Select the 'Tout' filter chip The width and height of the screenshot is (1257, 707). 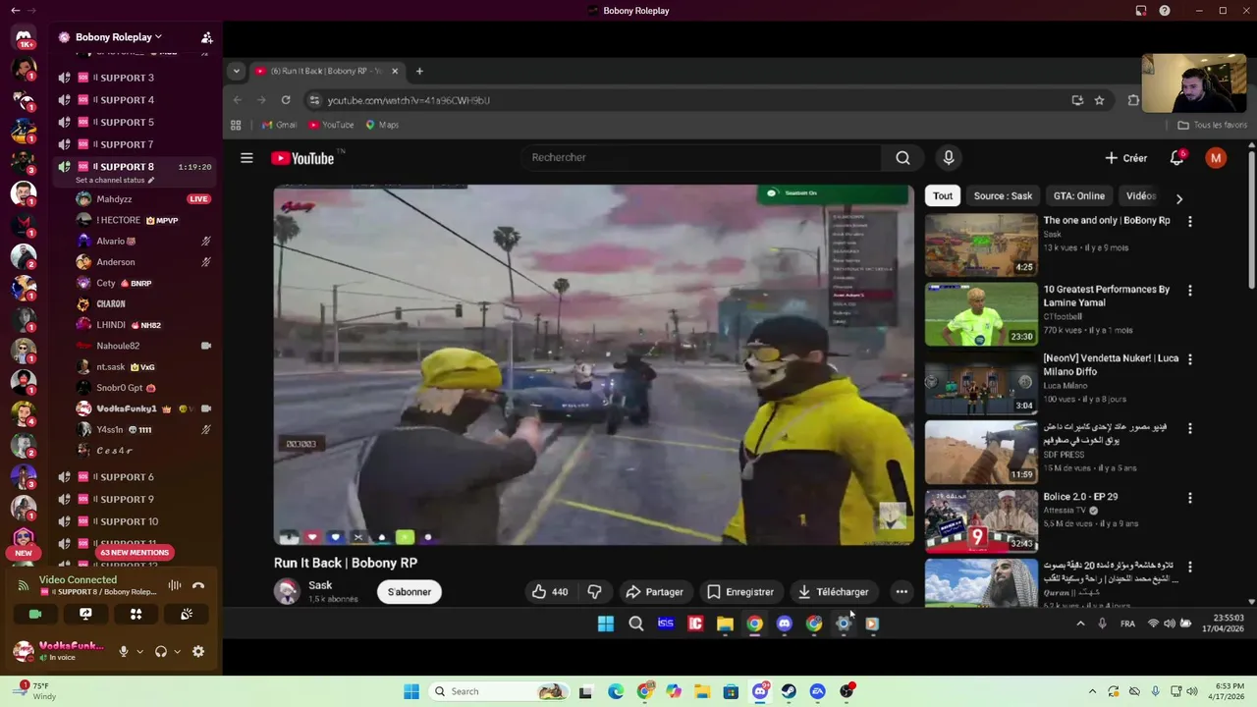[943, 195]
